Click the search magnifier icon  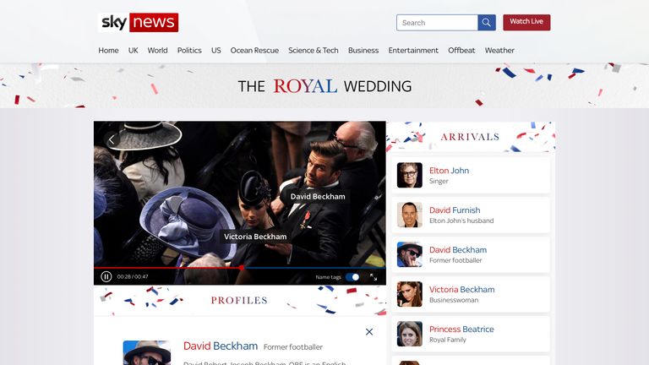(x=487, y=23)
